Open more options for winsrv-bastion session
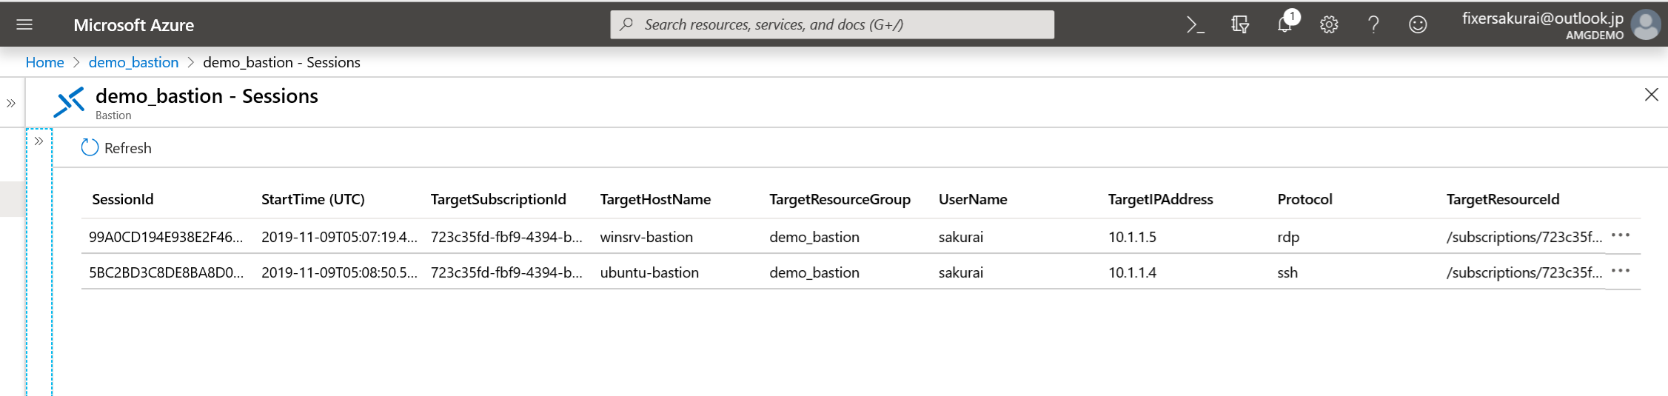The height and width of the screenshot is (396, 1668). pos(1620,235)
